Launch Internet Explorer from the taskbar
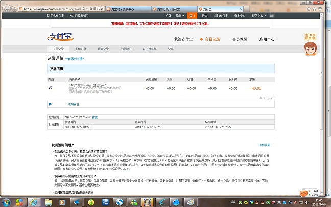Viewport: 331px width, 207px height. [x=33, y=202]
